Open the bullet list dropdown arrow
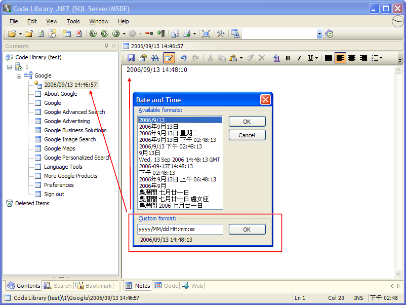Screen dimensions: 406x305 tap(381, 58)
